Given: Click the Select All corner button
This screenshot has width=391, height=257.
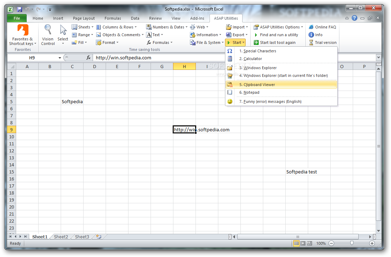Looking at the screenshot, I should (12, 66).
